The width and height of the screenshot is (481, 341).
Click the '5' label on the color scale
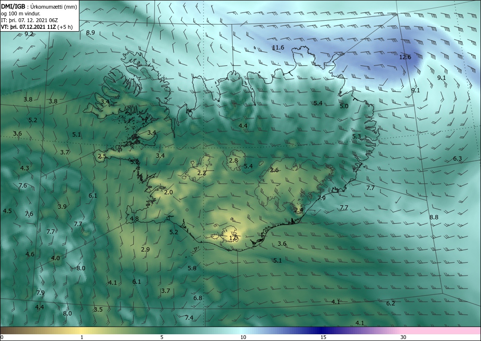[x=162, y=338]
